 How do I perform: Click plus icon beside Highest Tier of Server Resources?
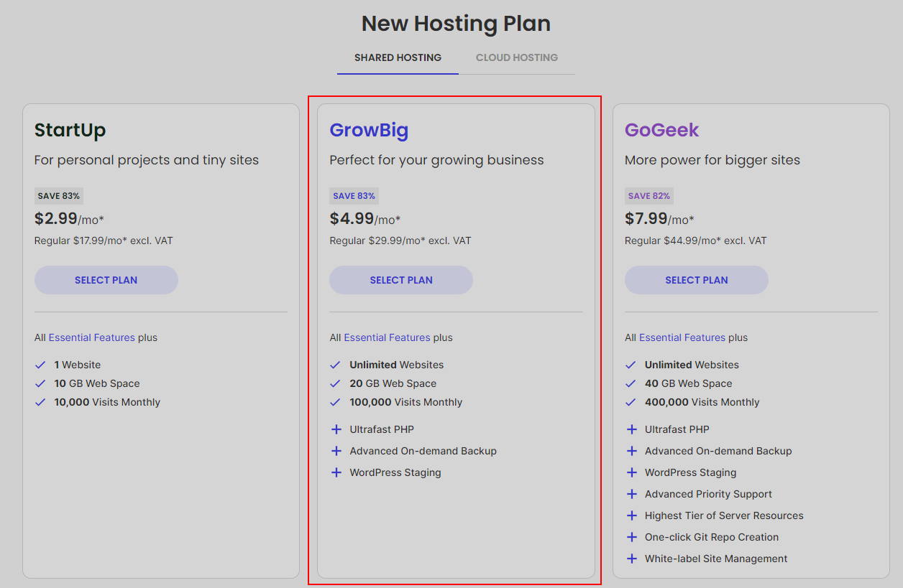[x=631, y=515]
